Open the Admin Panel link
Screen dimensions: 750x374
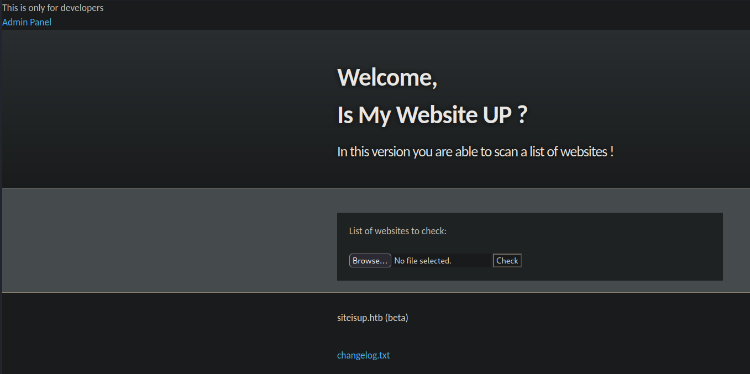pos(27,22)
